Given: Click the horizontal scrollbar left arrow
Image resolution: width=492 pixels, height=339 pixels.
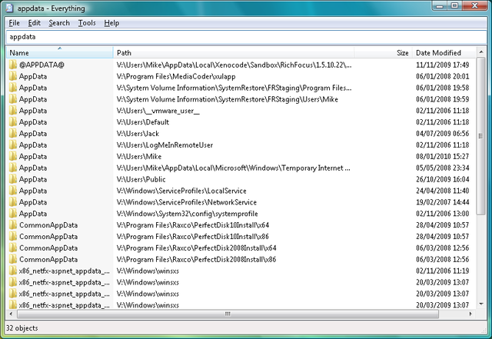Looking at the screenshot, I should click(12, 314).
